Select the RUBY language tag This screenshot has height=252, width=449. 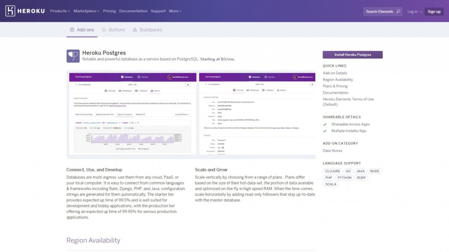click(361, 178)
